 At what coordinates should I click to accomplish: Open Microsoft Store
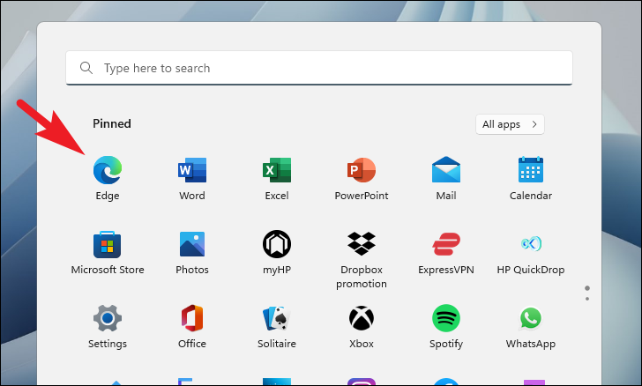tap(108, 244)
